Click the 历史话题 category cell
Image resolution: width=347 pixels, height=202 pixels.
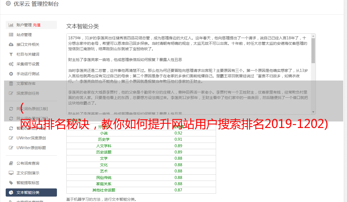click(x=104, y=152)
